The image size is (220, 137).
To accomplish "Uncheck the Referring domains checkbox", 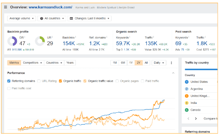I will [9, 81].
